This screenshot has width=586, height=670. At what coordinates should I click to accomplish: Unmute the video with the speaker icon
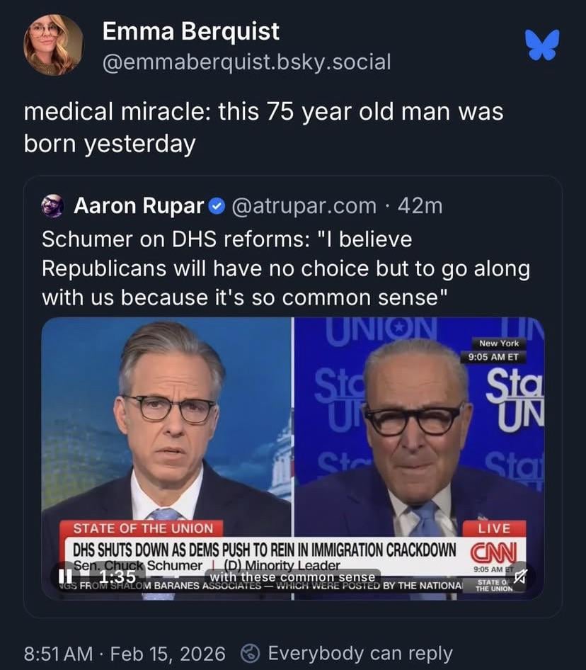point(520,577)
